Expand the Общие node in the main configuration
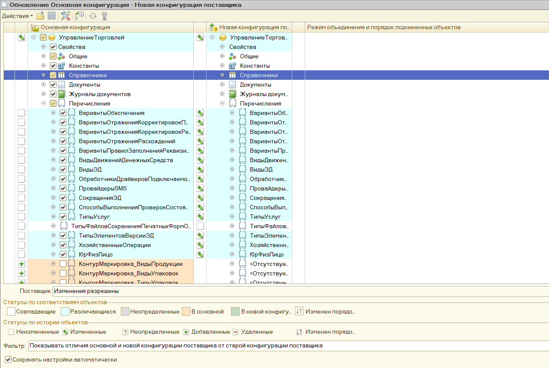Viewport: 549px width, 368px height. point(43,56)
